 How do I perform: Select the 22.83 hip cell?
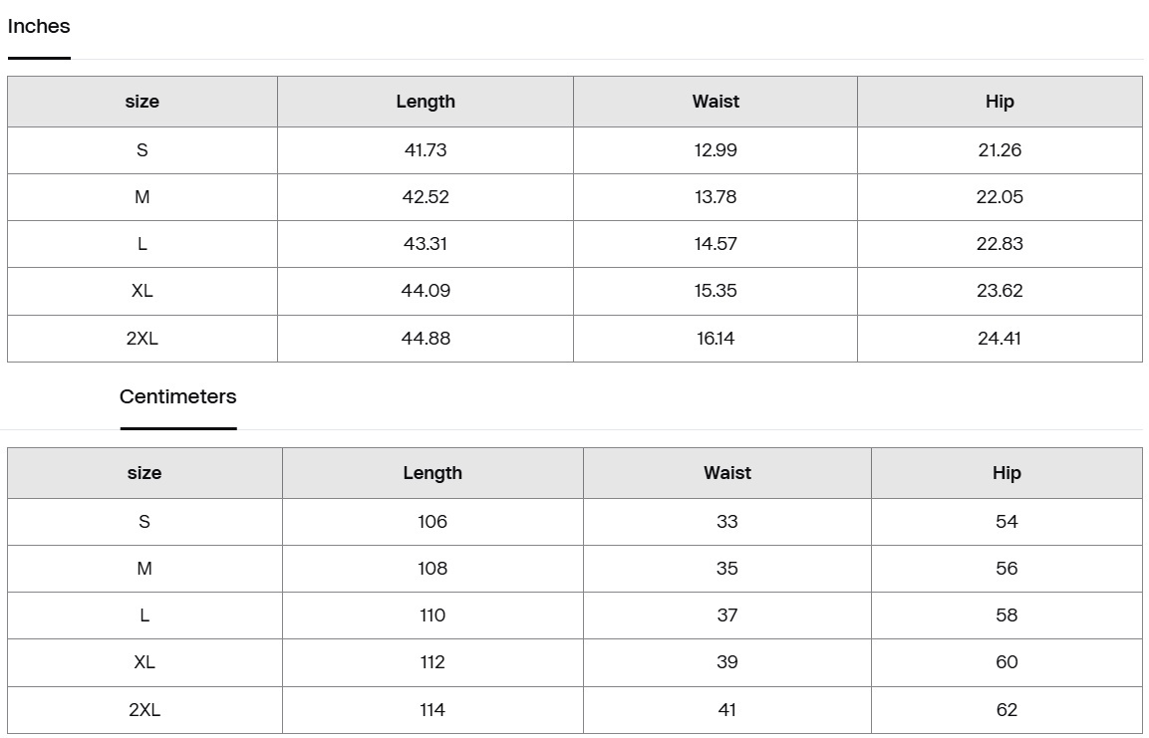[x=1000, y=244]
